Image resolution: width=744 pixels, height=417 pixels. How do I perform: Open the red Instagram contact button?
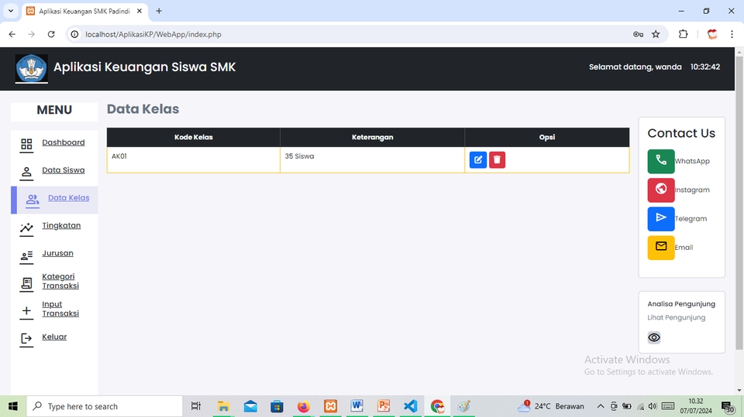(x=661, y=190)
